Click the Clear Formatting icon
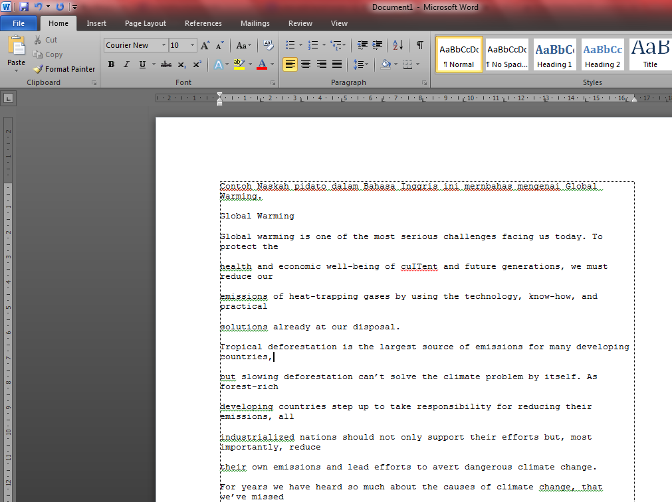The height and width of the screenshot is (502, 672). tap(269, 45)
